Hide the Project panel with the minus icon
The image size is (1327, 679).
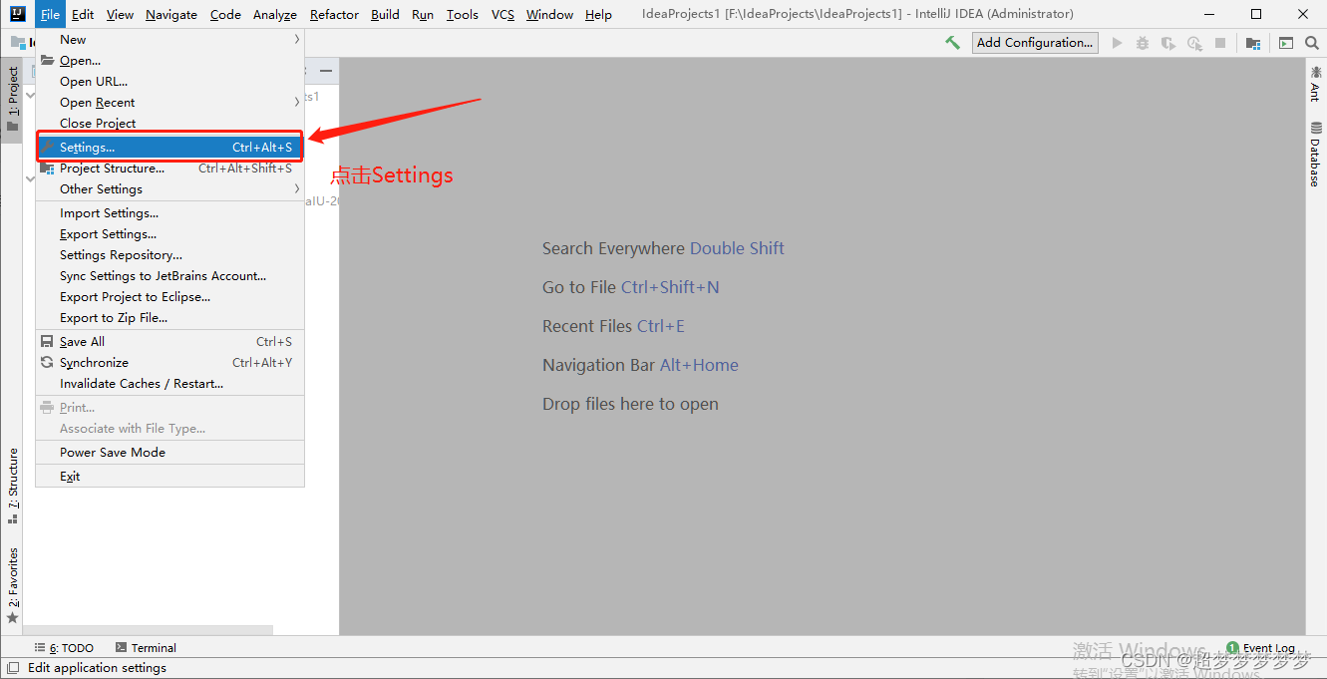click(325, 71)
